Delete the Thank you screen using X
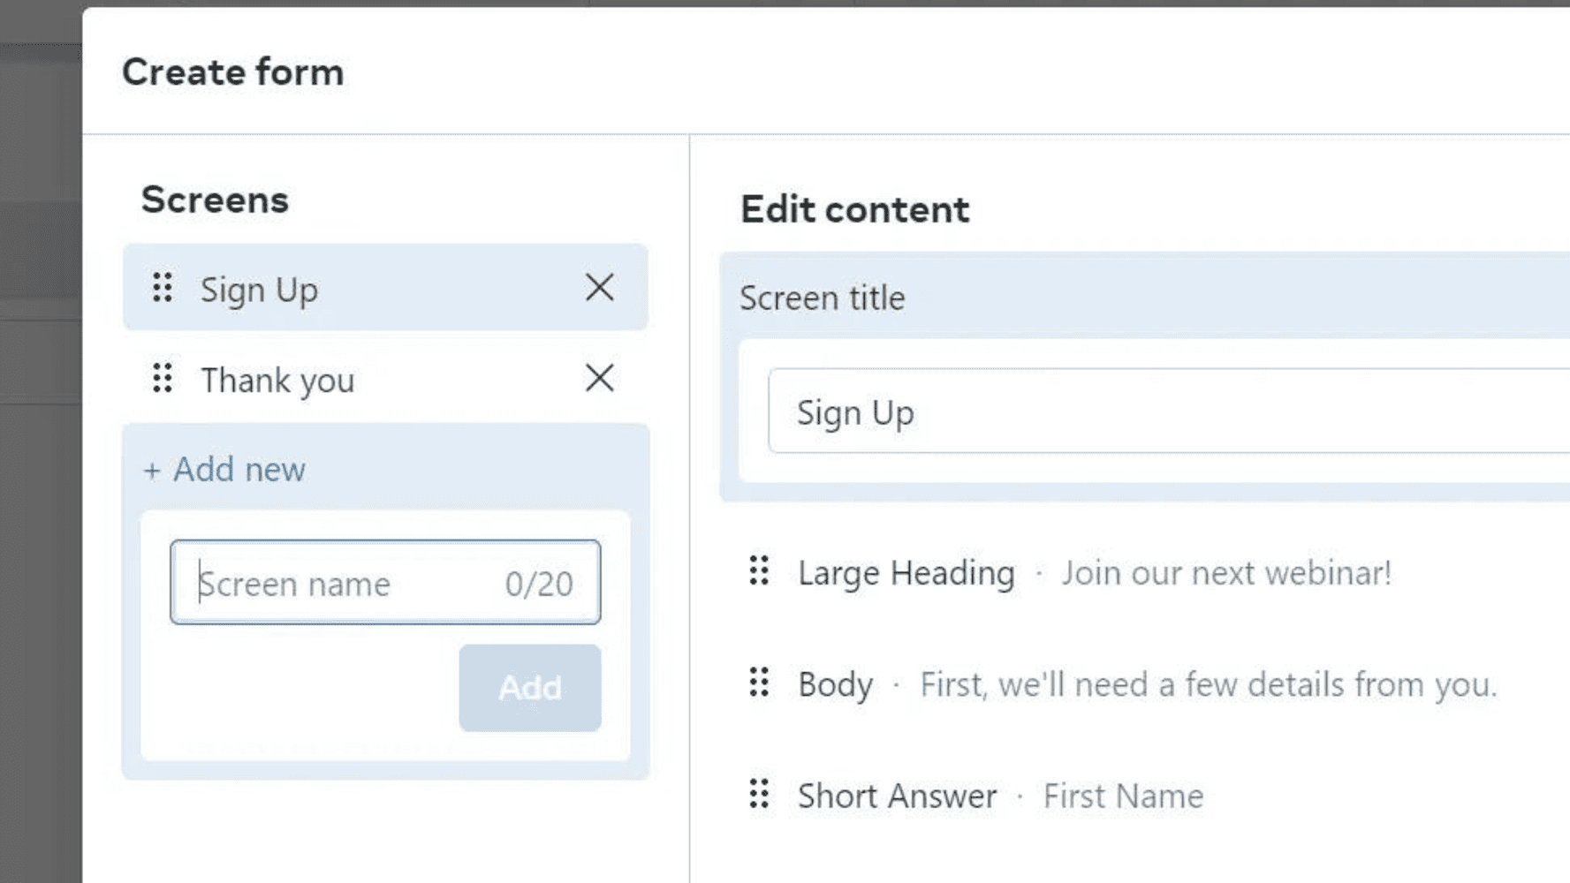This screenshot has width=1570, height=883. (599, 378)
